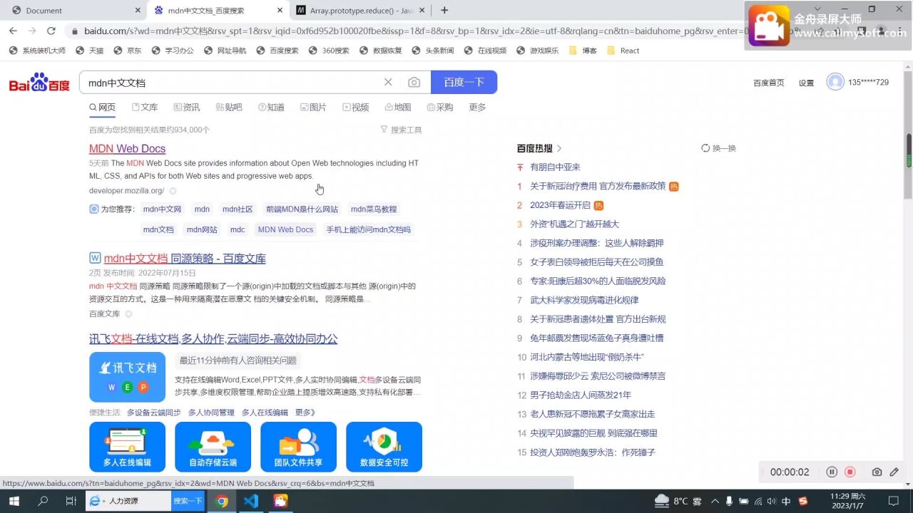Image resolution: width=913 pixels, height=513 pixels.
Task: Click the user avatar 135*****729
Action: 835,82
